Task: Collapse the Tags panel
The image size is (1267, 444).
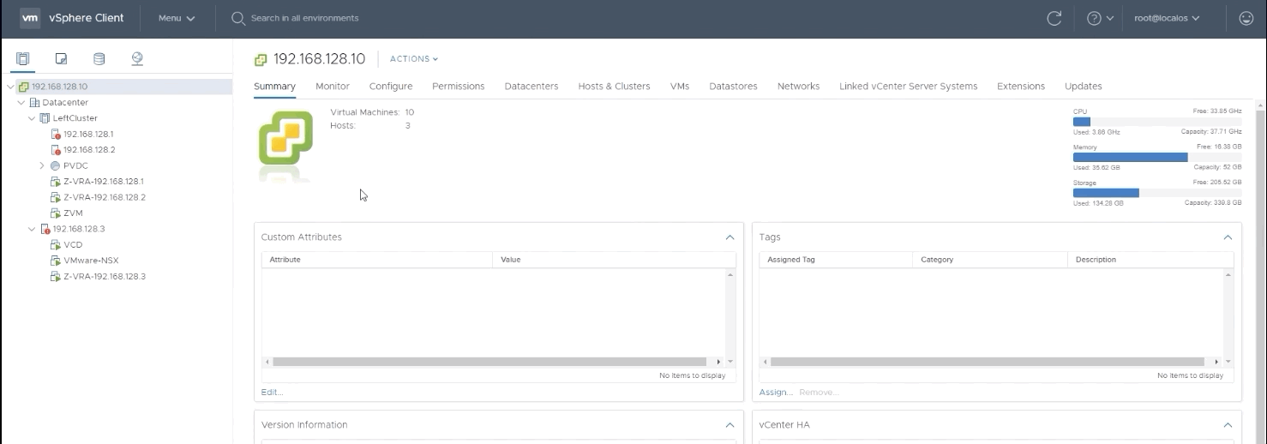Action: click(1228, 237)
